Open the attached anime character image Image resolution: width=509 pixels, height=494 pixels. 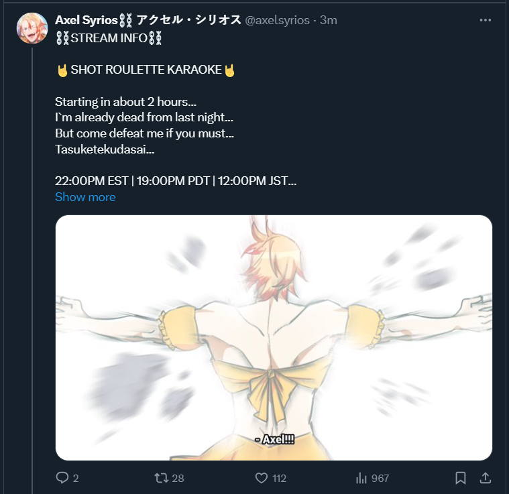pyautogui.click(x=274, y=338)
